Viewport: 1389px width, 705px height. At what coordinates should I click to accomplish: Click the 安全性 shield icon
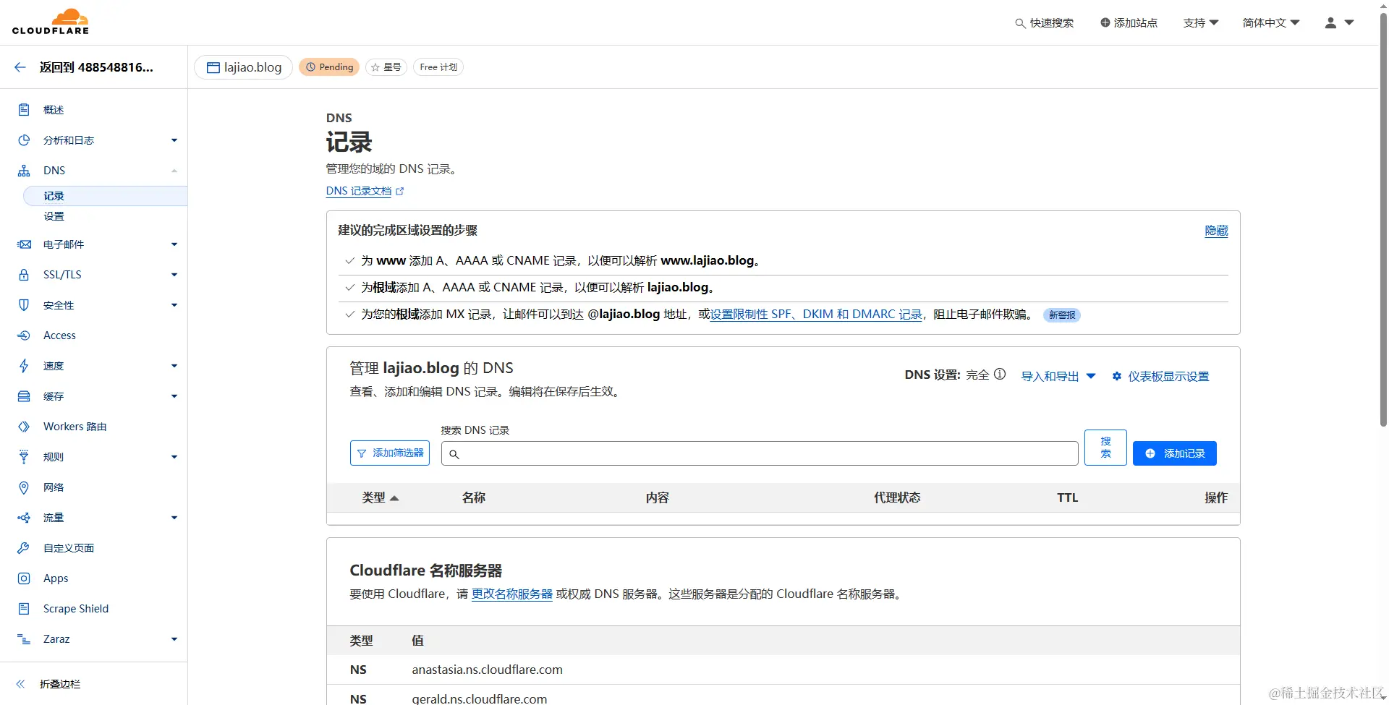pyautogui.click(x=24, y=305)
